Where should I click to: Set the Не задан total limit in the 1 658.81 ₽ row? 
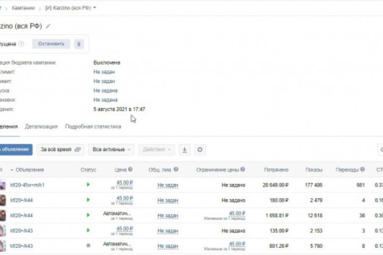(x=168, y=216)
